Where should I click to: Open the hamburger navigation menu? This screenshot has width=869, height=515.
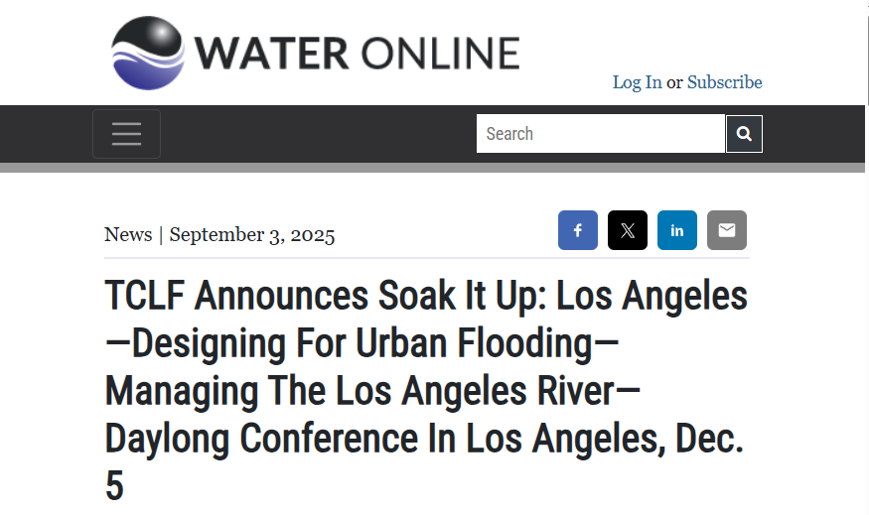point(126,134)
